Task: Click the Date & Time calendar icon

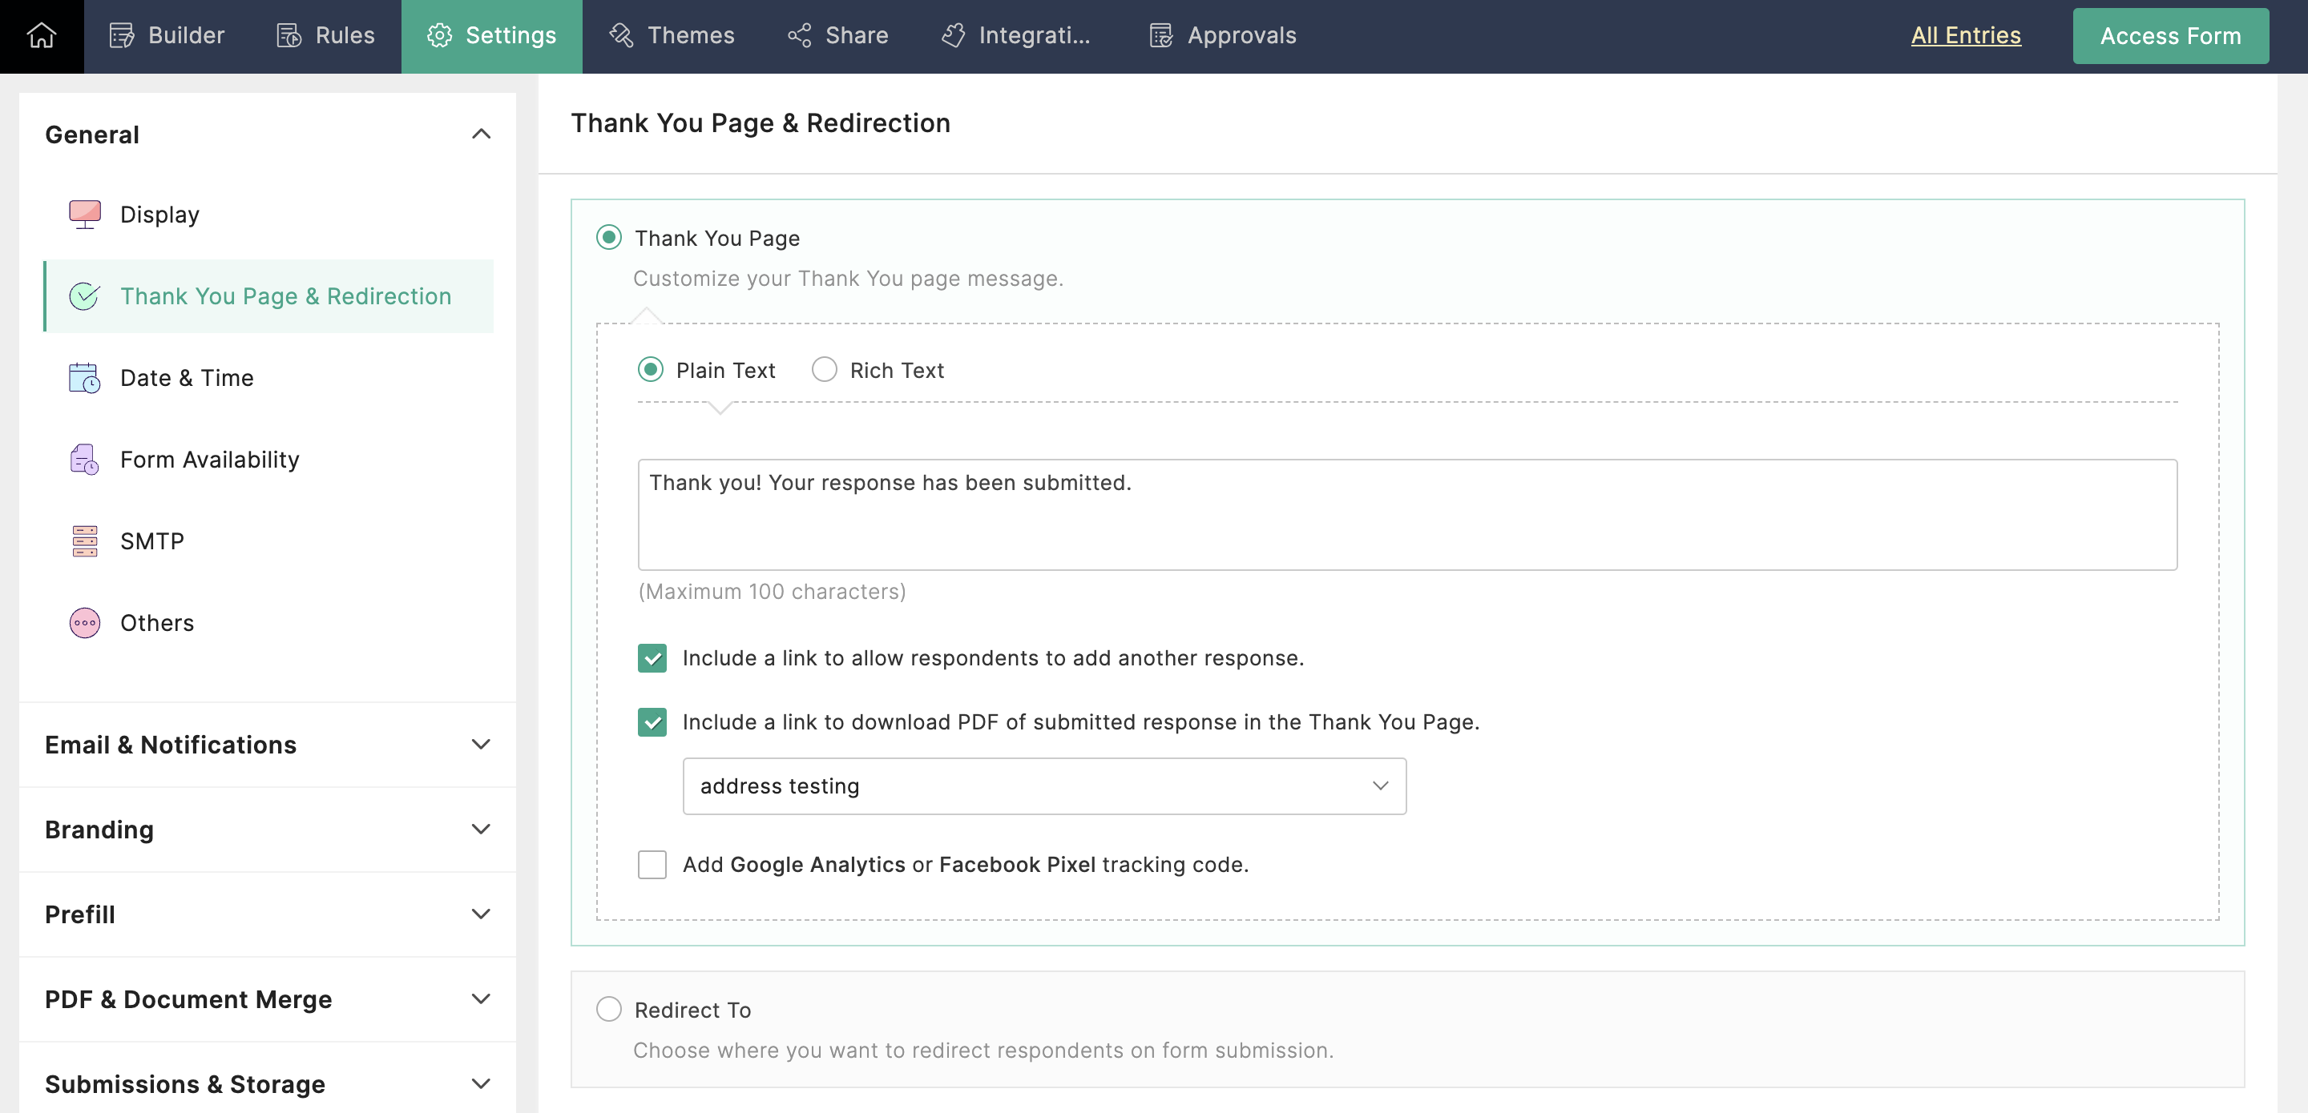Action: pyautogui.click(x=84, y=378)
